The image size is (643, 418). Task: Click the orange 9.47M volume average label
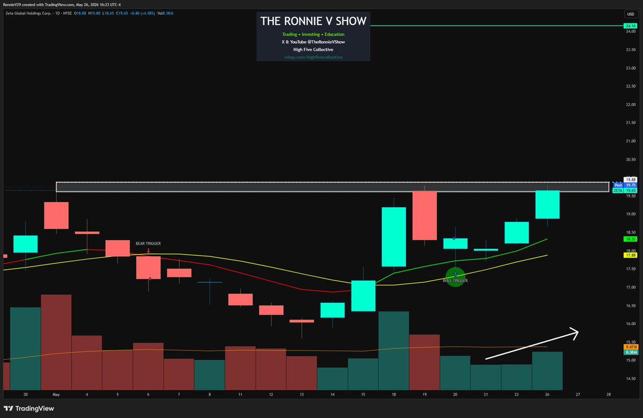[x=630, y=347]
